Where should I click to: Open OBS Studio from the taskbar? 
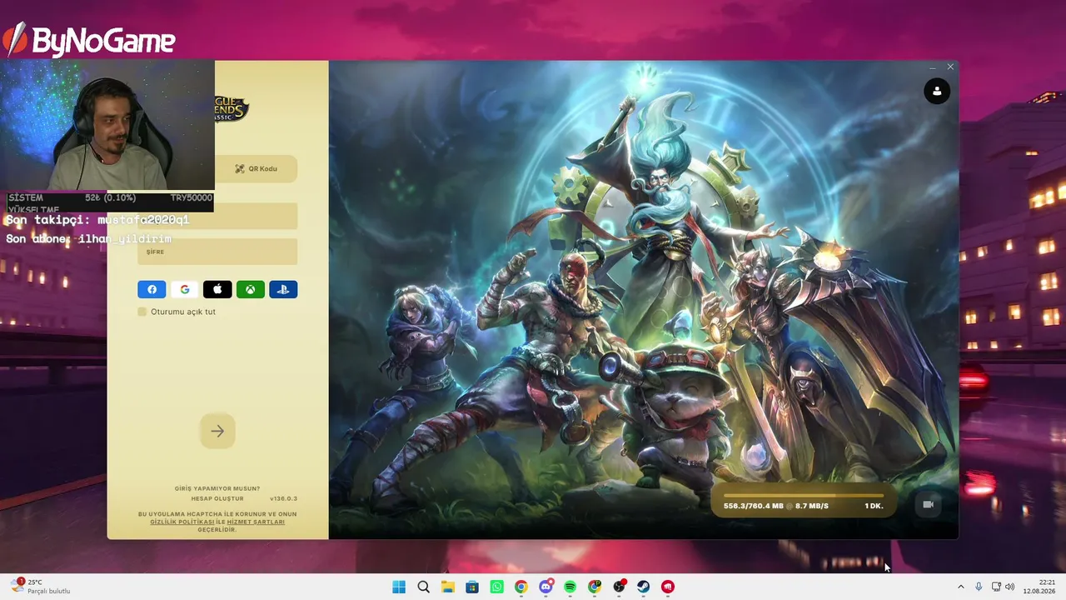(x=620, y=587)
